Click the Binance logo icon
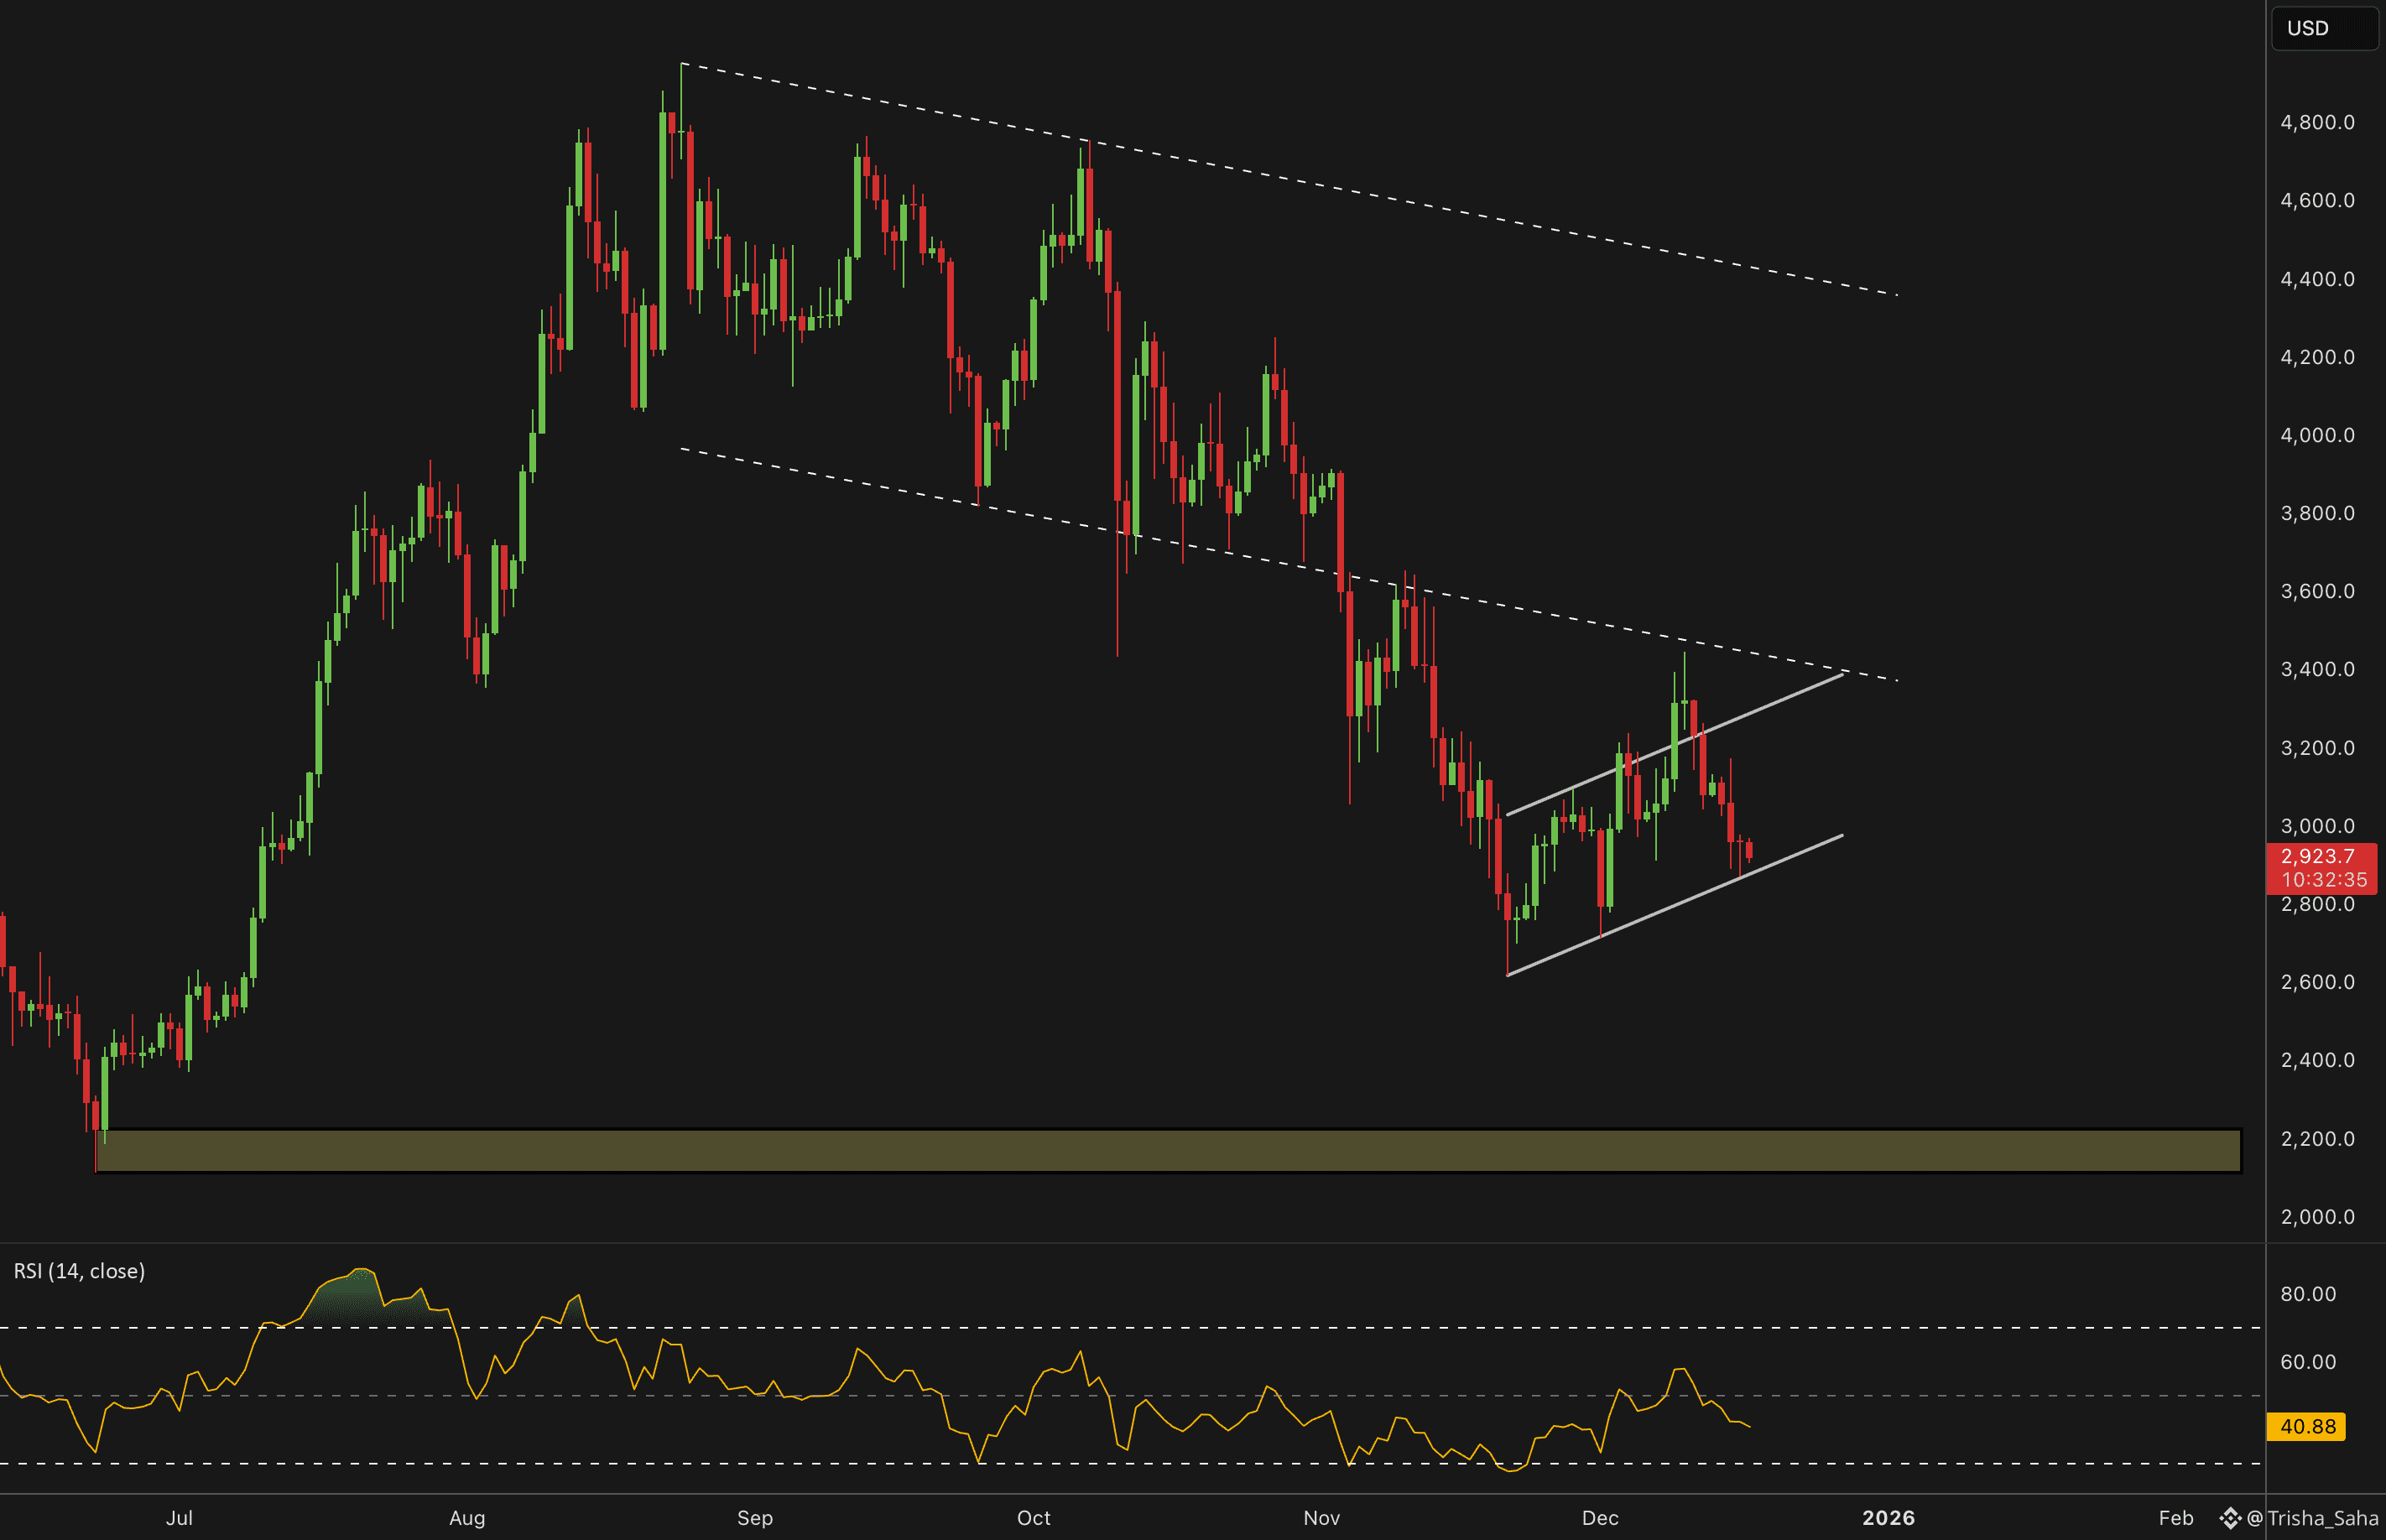Screen dimensions: 2386x1540 coord(2229,1518)
